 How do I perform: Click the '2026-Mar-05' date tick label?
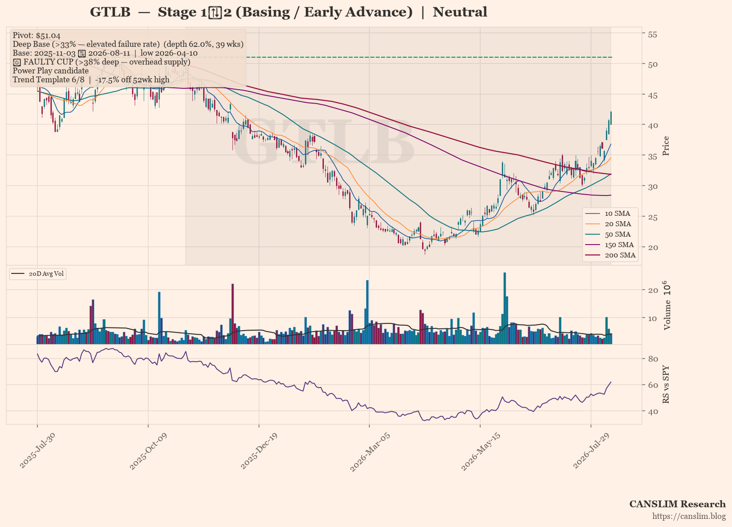[370, 452]
